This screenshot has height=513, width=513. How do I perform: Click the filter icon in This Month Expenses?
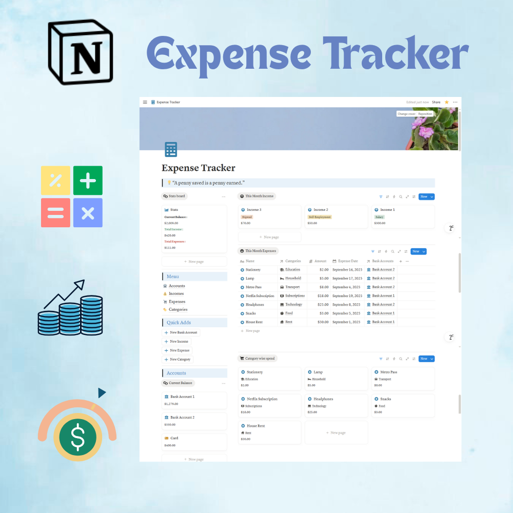click(372, 251)
